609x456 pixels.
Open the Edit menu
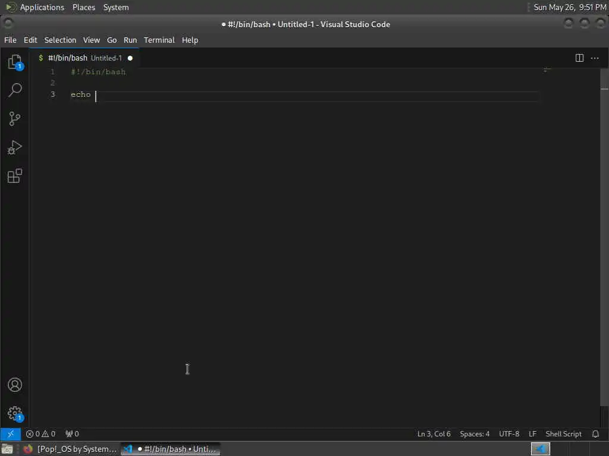pos(30,40)
